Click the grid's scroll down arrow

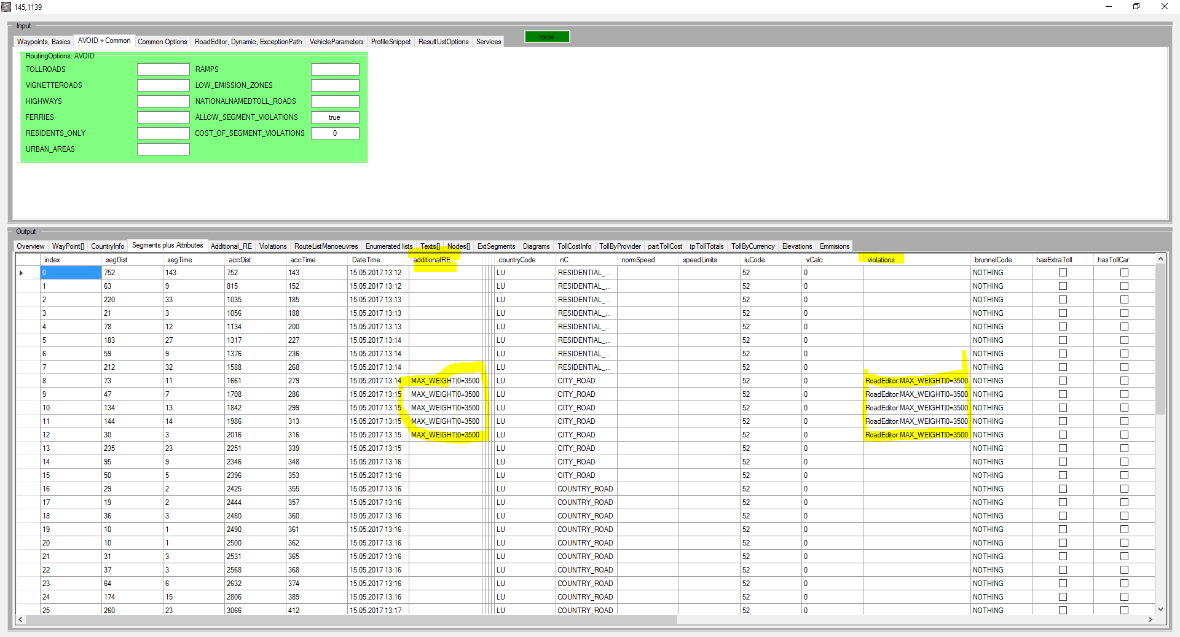click(1160, 609)
